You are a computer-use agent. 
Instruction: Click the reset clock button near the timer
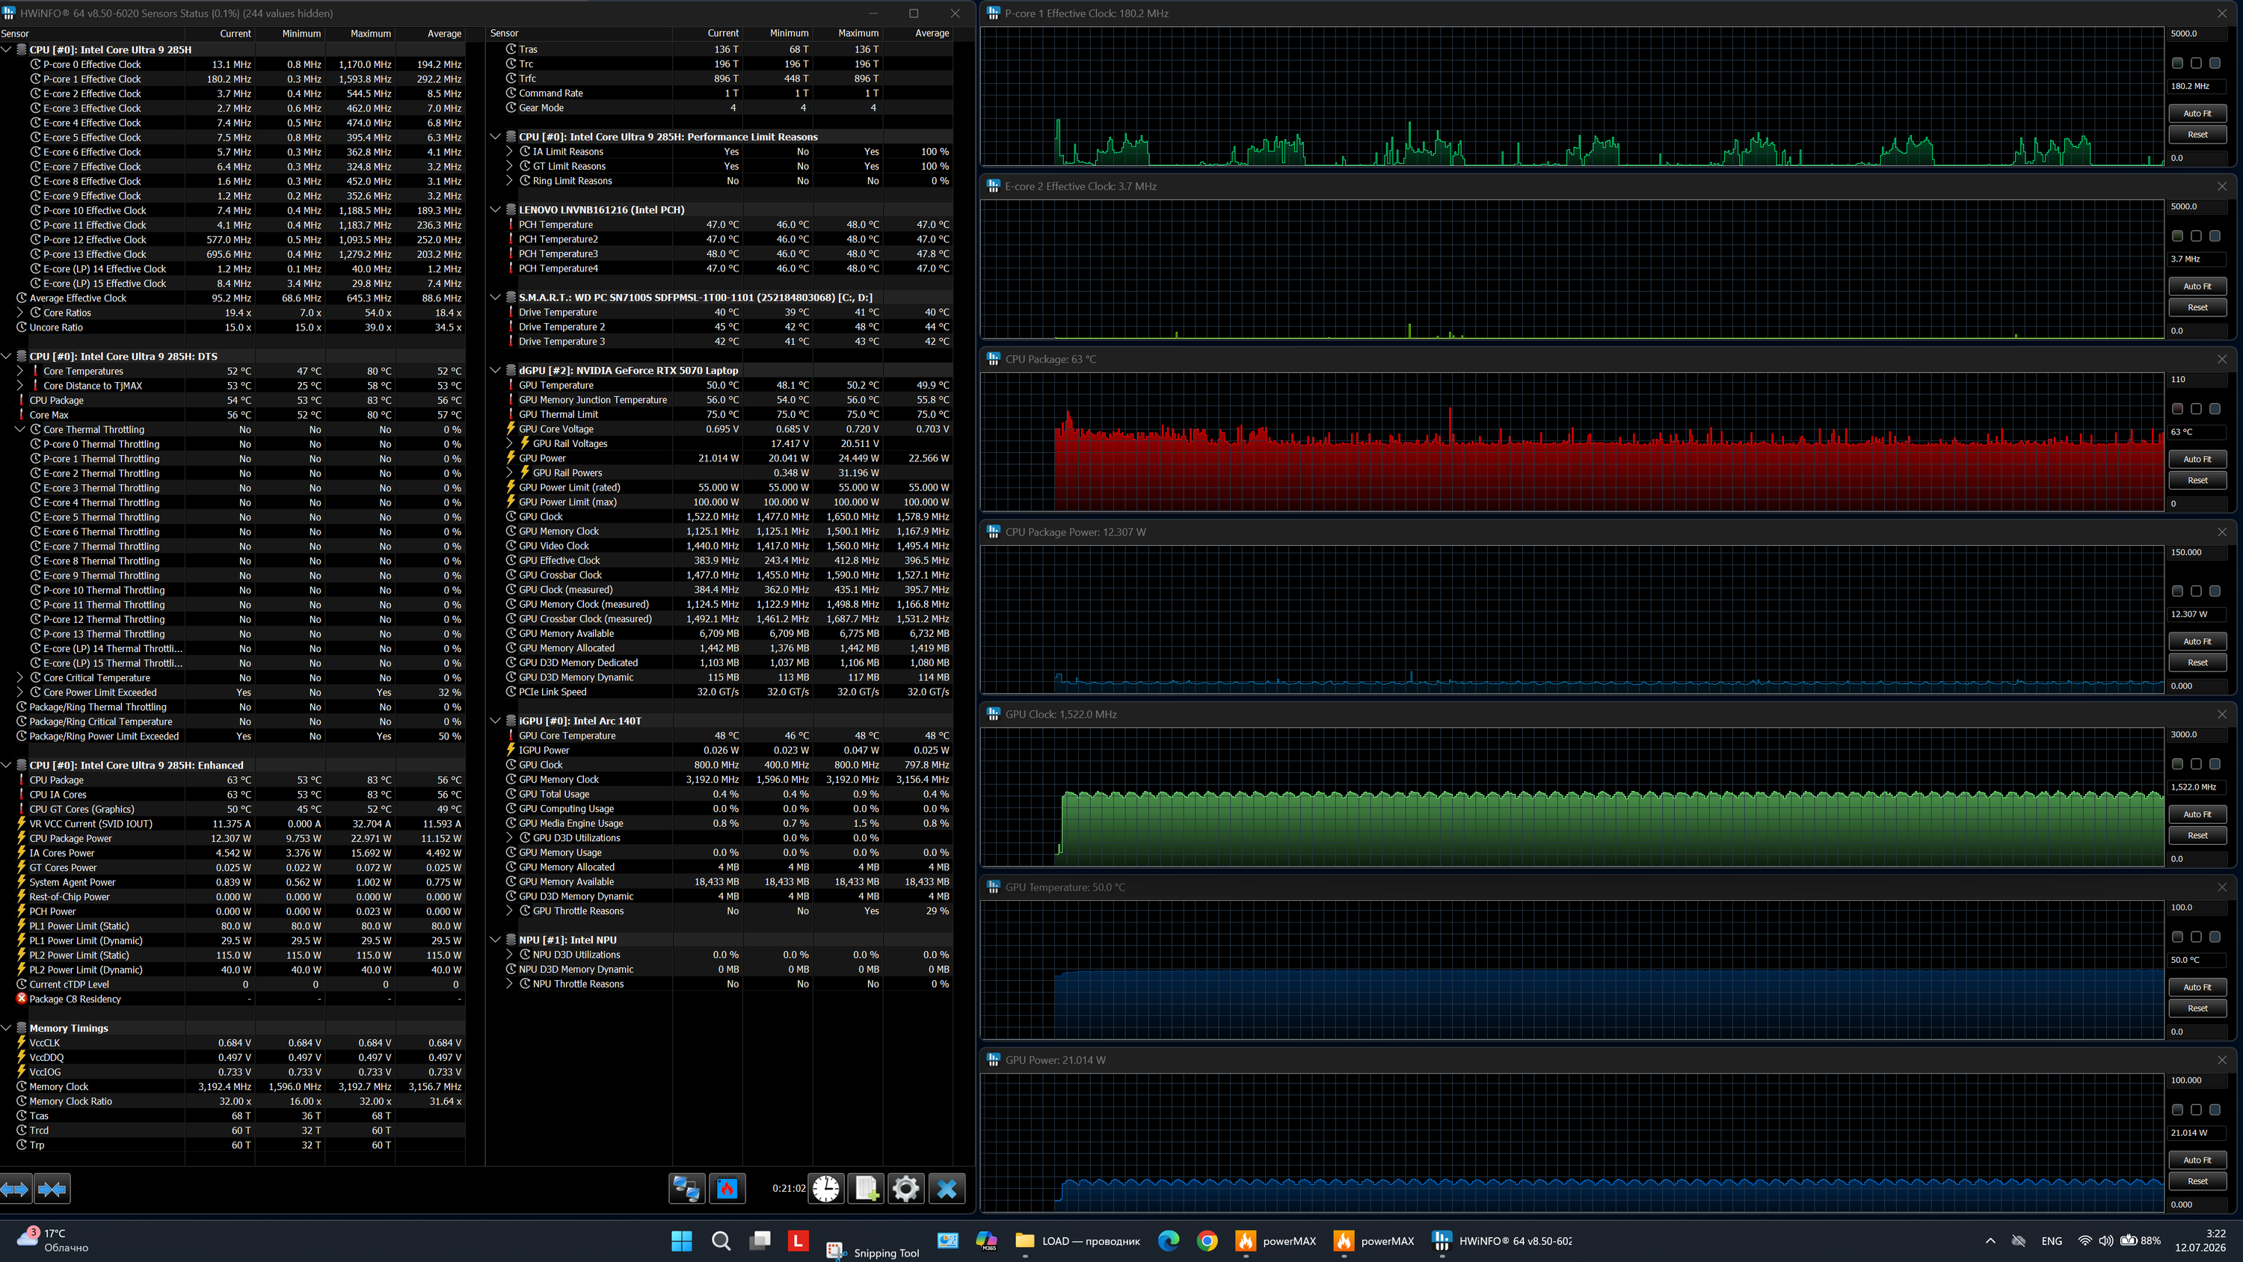825,1188
